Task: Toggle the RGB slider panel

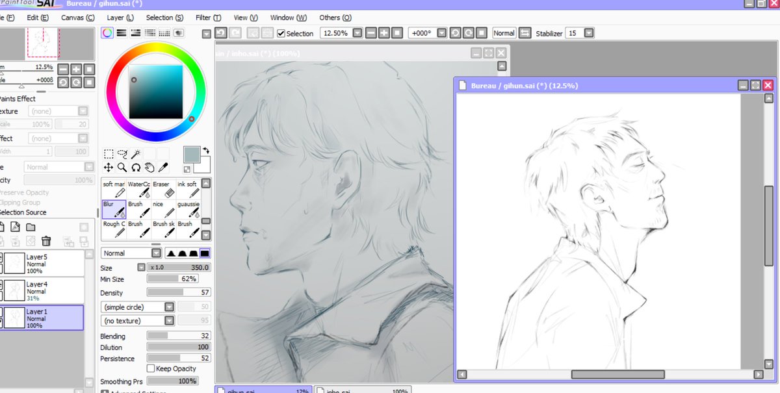Action: coord(122,33)
